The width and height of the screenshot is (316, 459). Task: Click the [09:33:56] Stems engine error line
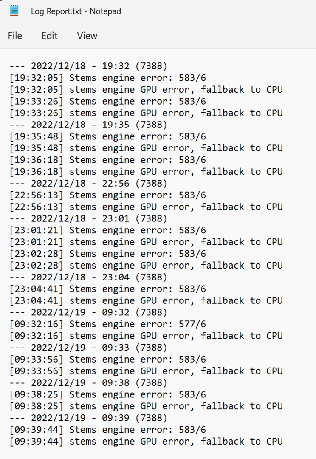108,359
